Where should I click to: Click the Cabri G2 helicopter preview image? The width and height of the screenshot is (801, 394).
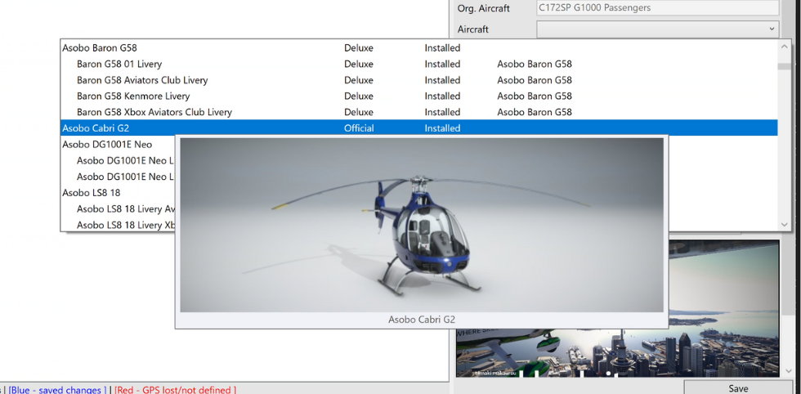click(x=421, y=225)
